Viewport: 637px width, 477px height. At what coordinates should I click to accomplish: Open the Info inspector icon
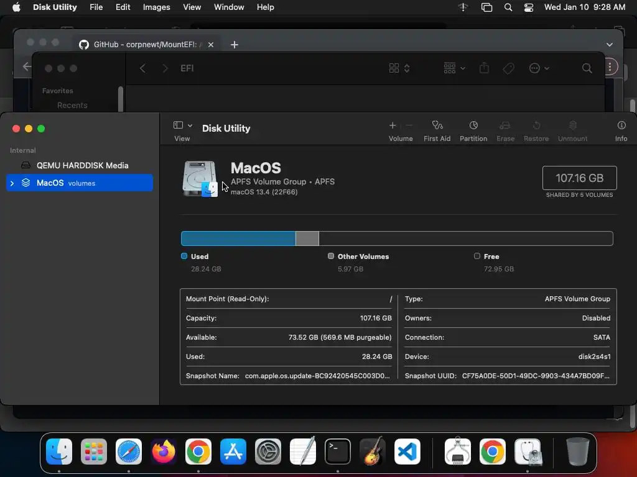click(x=621, y=125)
